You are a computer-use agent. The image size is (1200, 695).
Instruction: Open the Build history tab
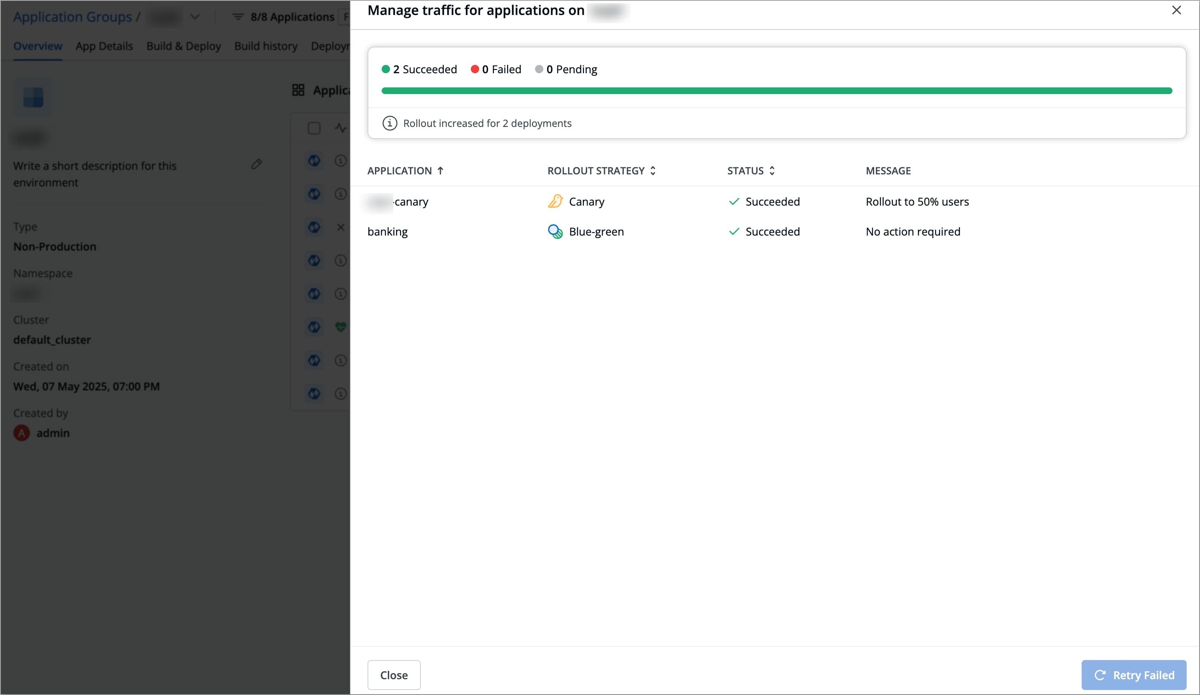266,46
